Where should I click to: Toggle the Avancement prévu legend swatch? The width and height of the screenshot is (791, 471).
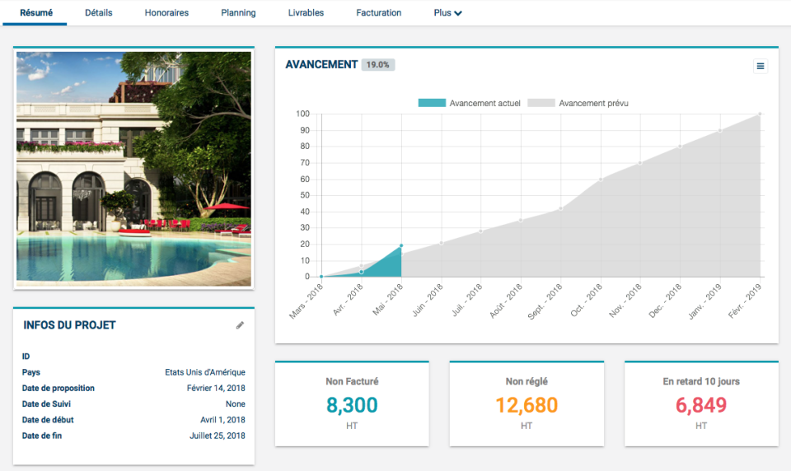[541, 103]
